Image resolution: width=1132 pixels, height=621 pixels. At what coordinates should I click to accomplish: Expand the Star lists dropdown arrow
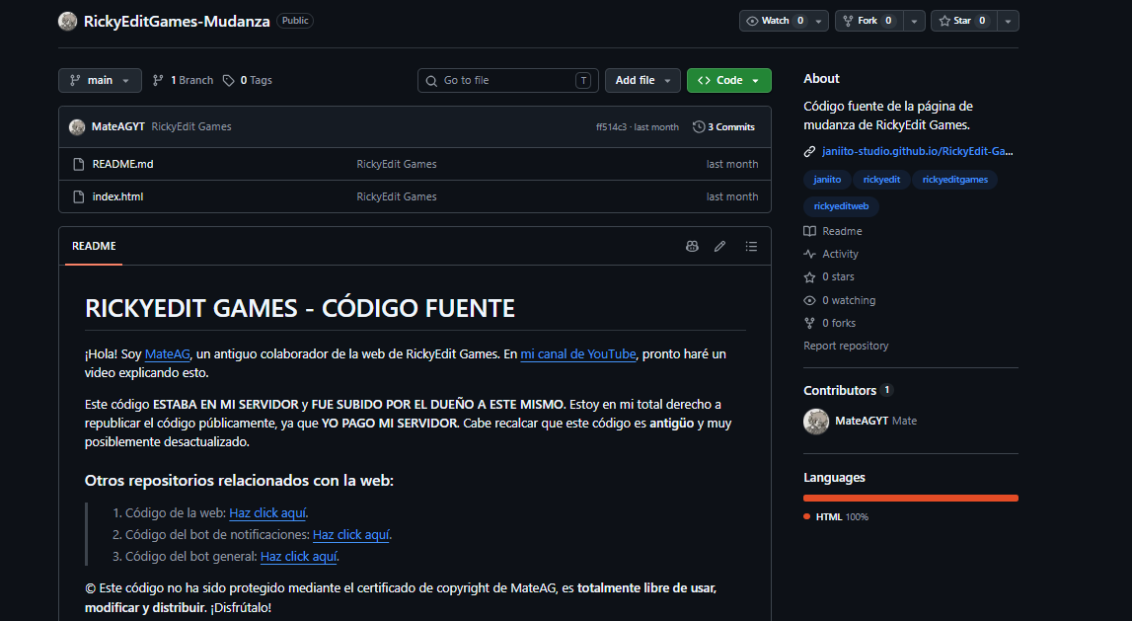tap(1008, 21)
